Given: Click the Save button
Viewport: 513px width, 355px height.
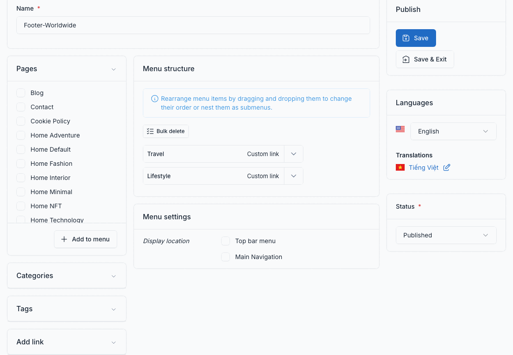Looking at the screenshot, I should click(416, 38).
